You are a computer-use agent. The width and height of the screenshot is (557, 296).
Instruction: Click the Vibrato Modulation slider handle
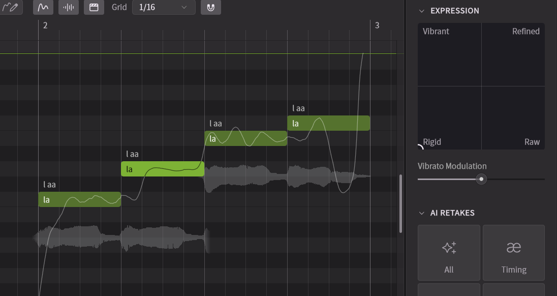tap(481, 179)
